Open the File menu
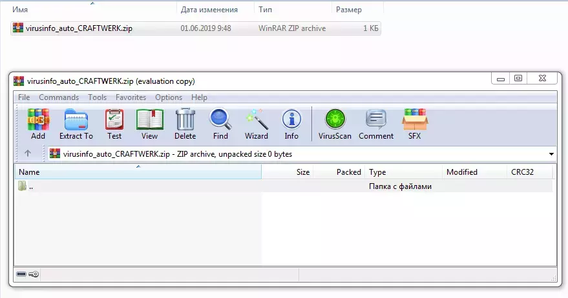Screen dimensions: 568x298 tap(24, 97)
